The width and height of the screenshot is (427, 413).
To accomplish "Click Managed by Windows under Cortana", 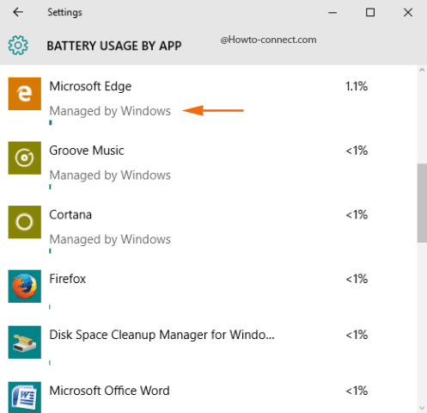I will click(x=110, y=240).
